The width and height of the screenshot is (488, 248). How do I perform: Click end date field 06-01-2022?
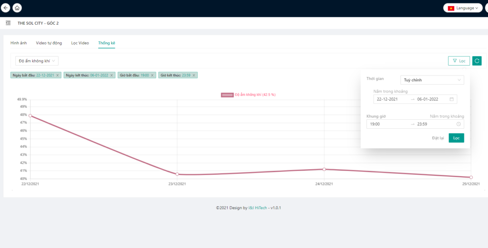[427, 99]
